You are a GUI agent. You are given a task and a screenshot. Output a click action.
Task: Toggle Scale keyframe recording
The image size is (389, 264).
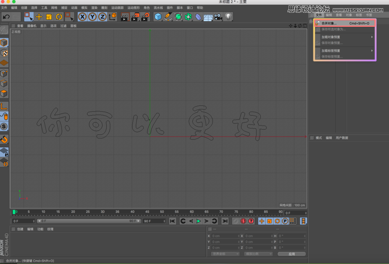pos(269,221)
